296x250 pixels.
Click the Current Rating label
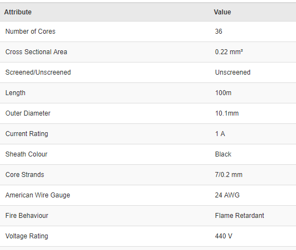[x=27, y=134]
